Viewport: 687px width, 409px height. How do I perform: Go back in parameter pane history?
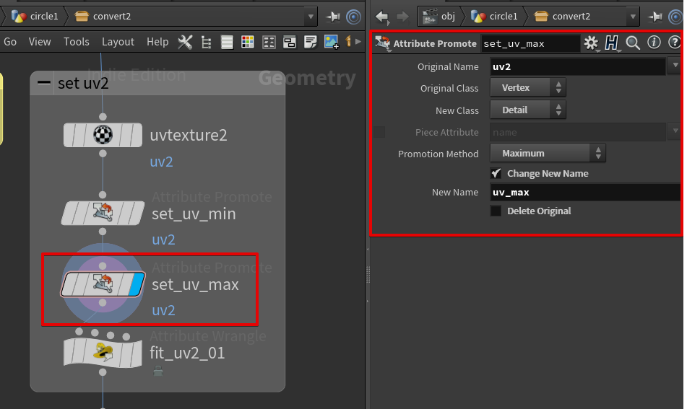tap(382, 17)
